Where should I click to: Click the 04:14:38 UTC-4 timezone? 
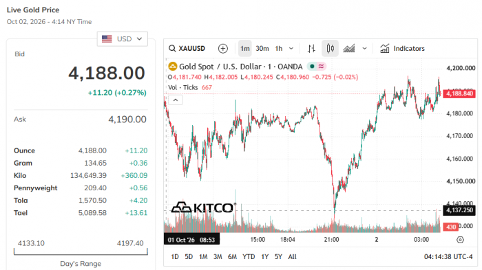[448, 256]
